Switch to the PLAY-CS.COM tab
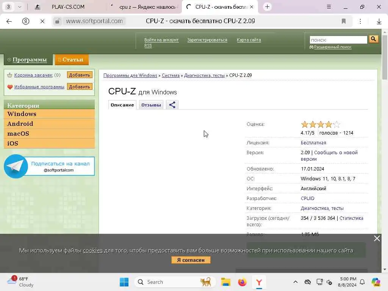388x291 pixels. pos(68,7)
